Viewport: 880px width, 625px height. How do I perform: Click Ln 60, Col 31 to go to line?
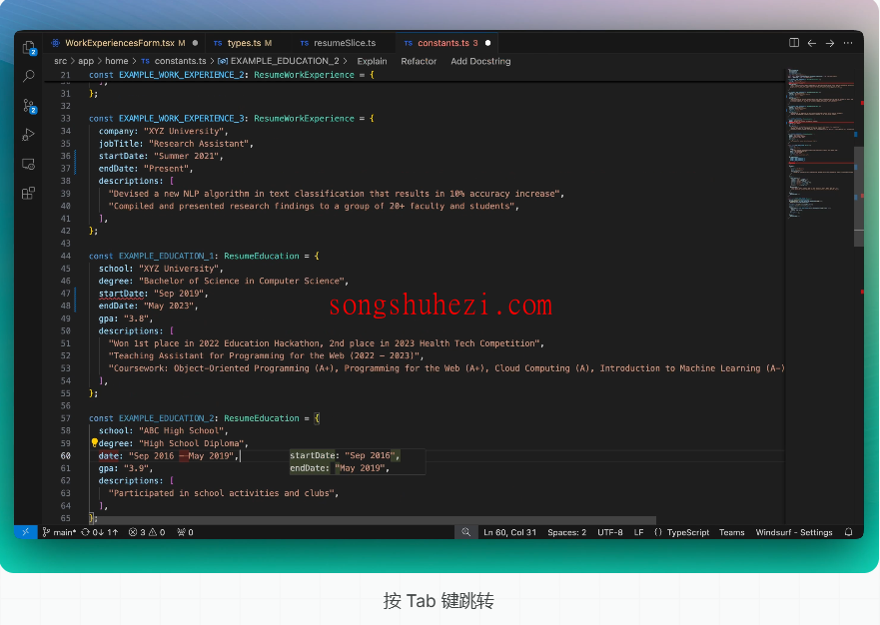pos(509,532)
